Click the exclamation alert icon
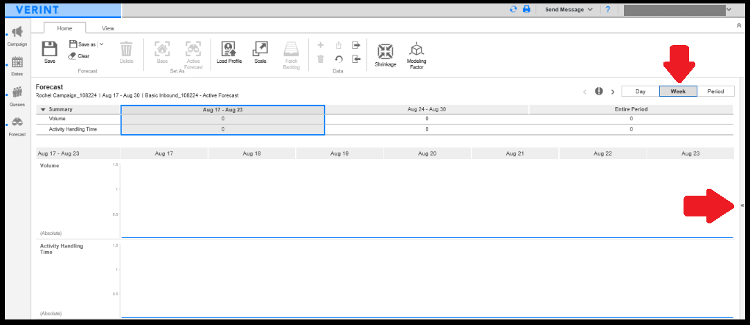 pos(599,91)
